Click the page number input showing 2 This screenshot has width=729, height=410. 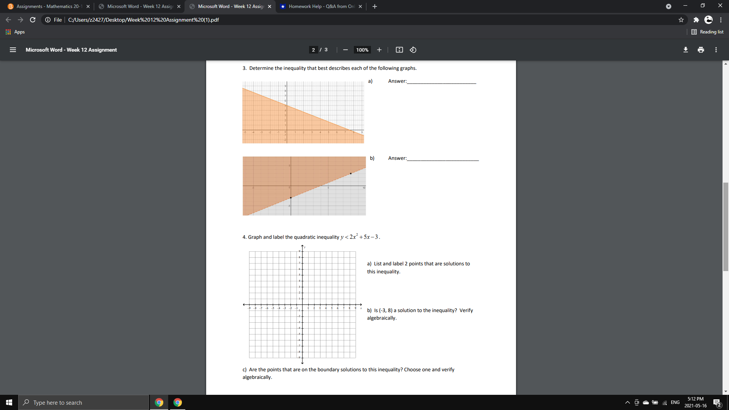click(x=313, y=50)
